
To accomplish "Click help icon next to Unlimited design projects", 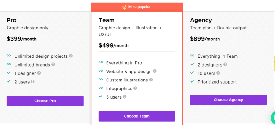I will pyautogui.click(x=71, y=56).
